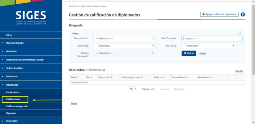Image resolution: width=255 pixels, height=124 pixels.
Task: Click the Exportar link
Action: (x=239, y=71)
